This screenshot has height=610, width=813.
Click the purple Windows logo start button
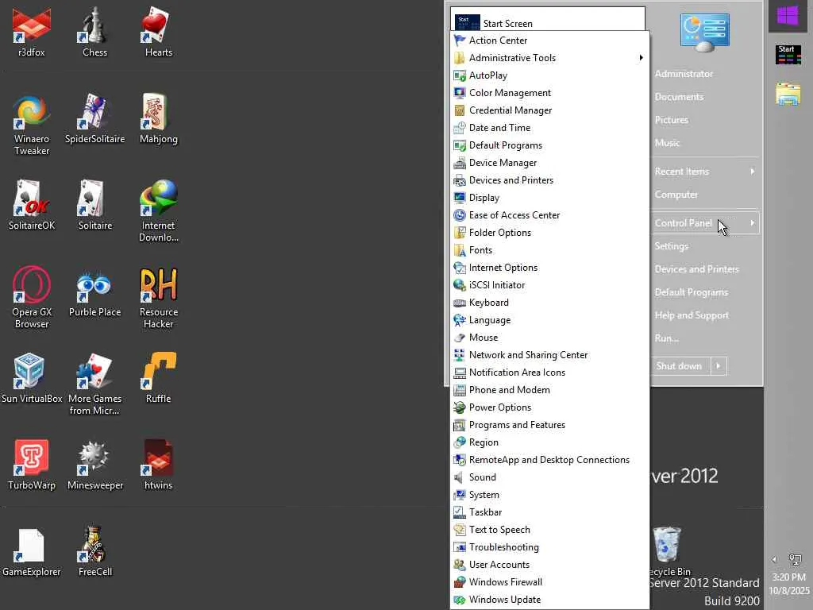(788, 16)
